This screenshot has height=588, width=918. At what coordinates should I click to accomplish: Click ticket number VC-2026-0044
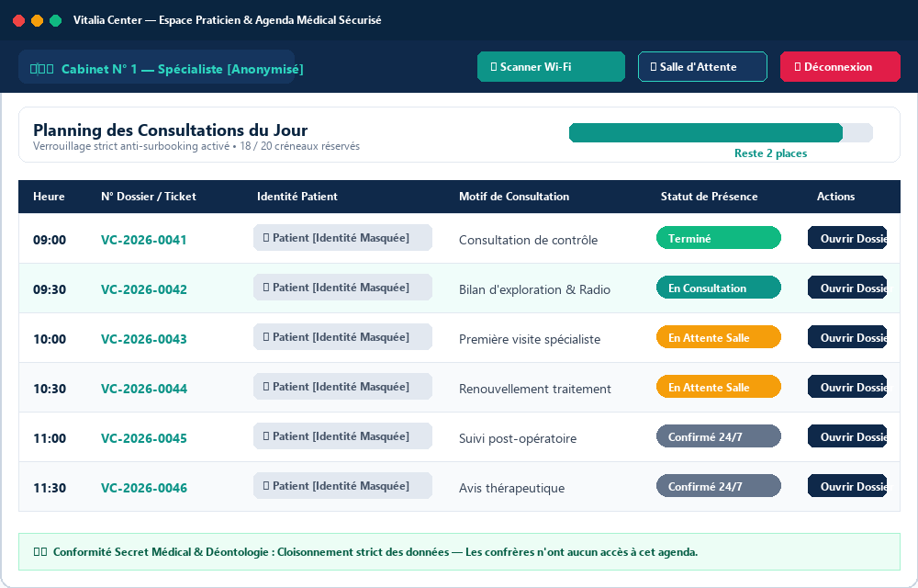[x=144, y=389]
